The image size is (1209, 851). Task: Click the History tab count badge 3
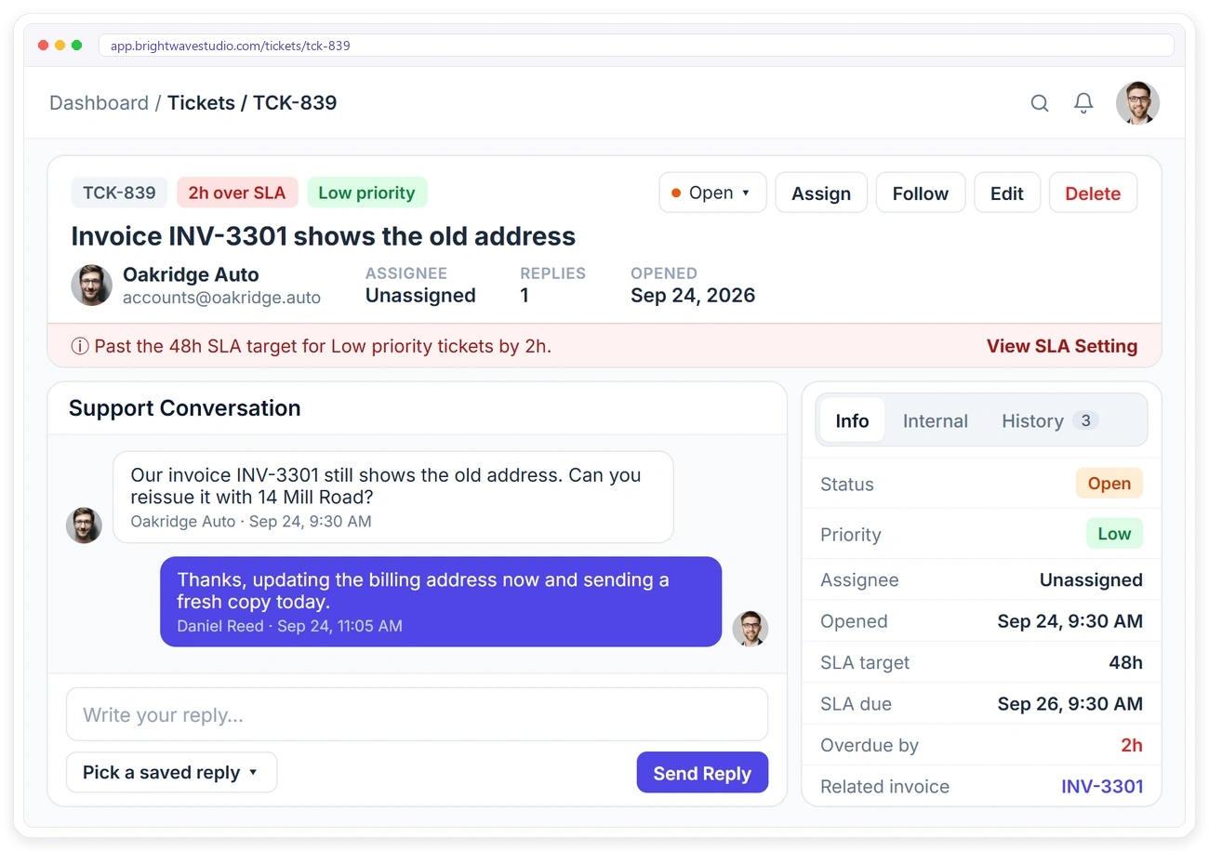pyautogui.click(x=1085, y=420)
